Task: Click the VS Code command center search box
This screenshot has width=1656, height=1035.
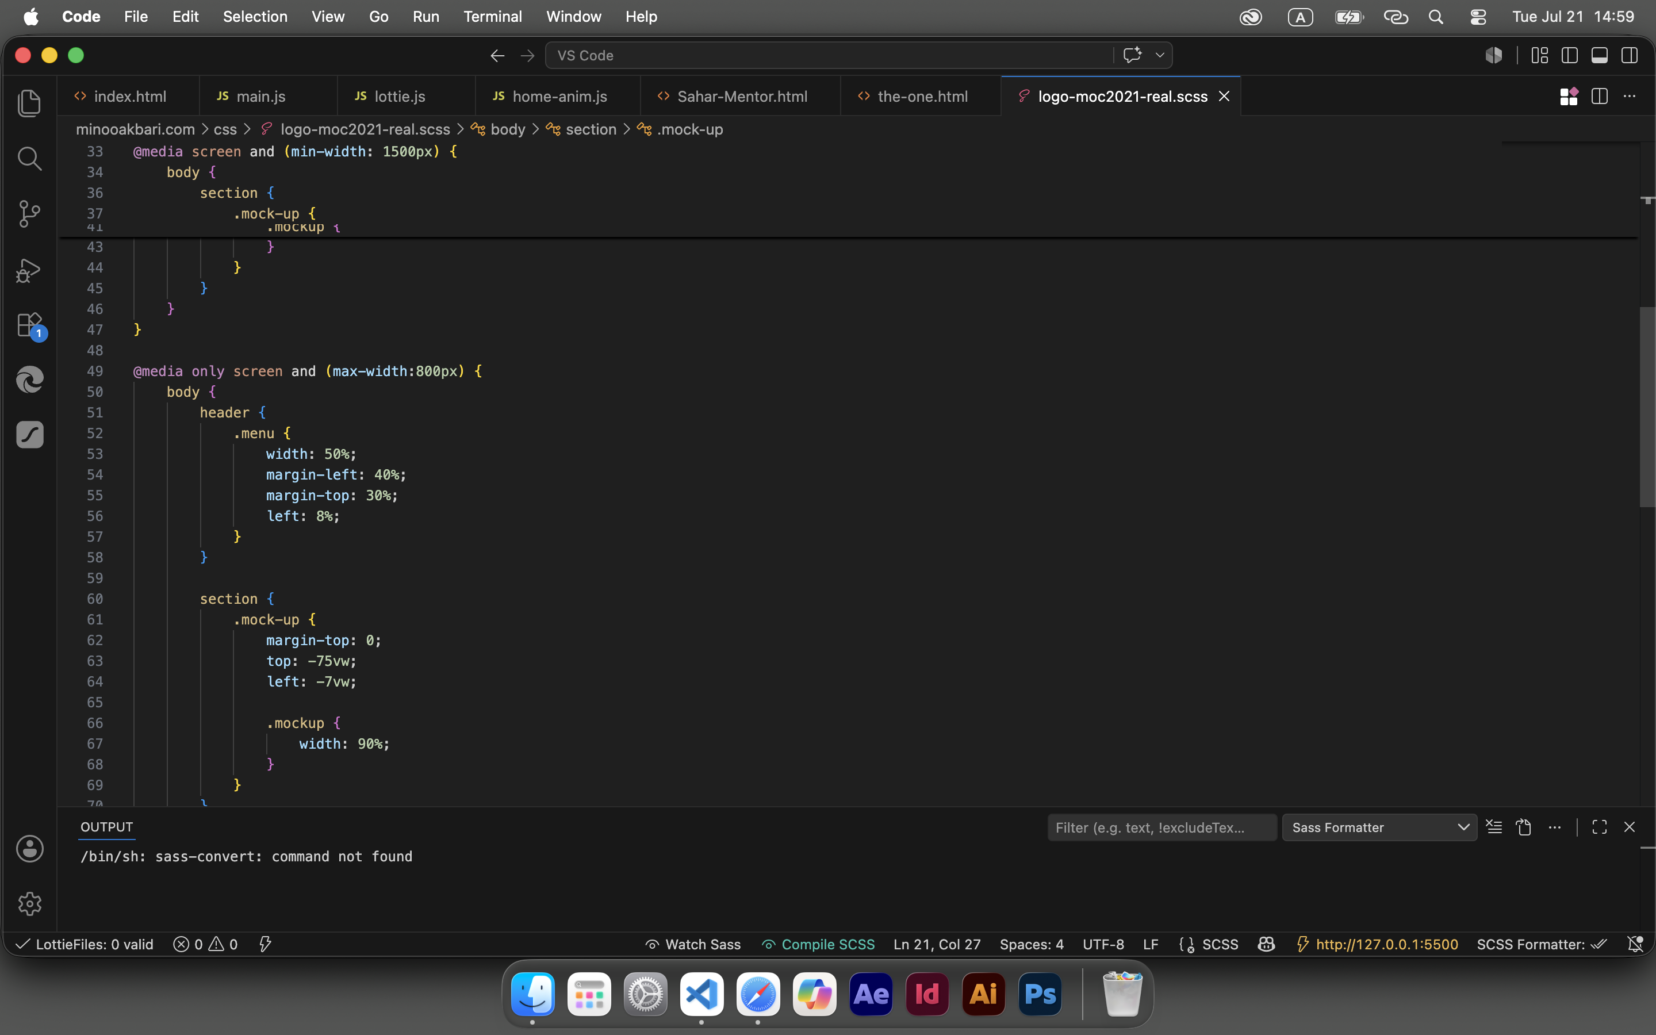Action: [828, 55]
